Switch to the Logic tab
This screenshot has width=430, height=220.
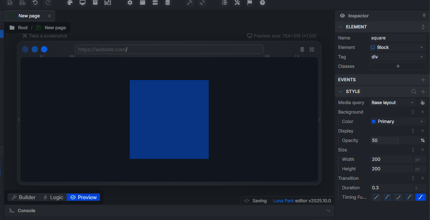[53, 197]
